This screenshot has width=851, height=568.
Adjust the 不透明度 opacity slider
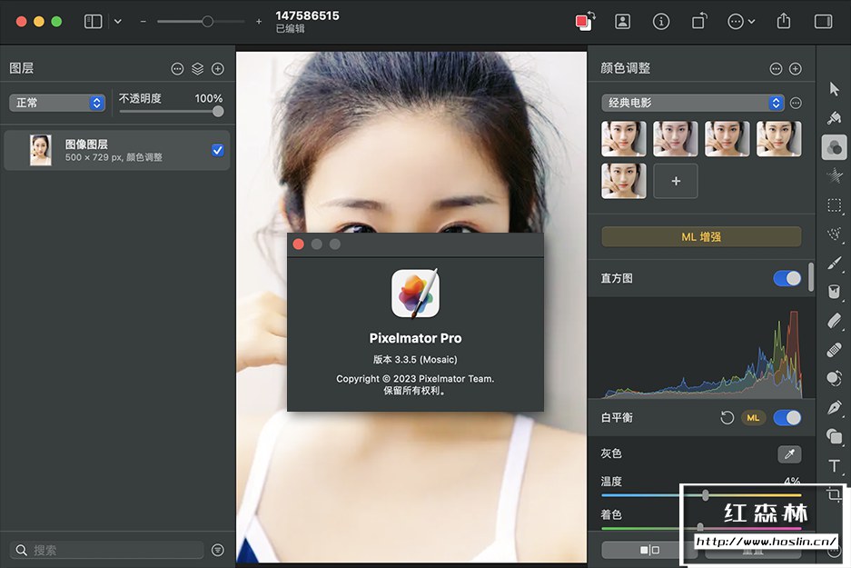[x=218, y=112]
